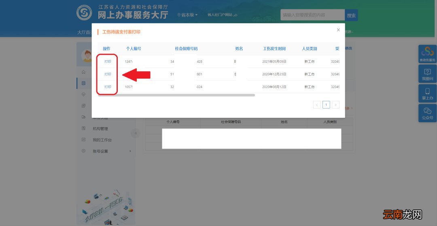Viewport: 437px width, 226px height.
Task: Focus the search input field
Action: [x=312, y=15]
